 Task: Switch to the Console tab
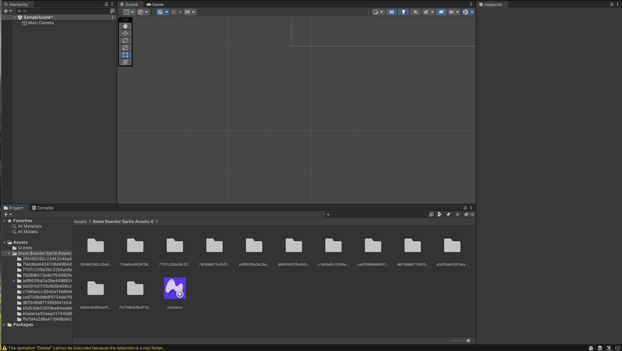tap(43, 207)
